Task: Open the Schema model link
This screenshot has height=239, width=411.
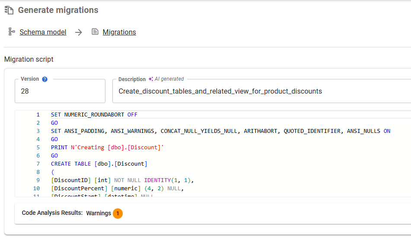Action: 43,32
